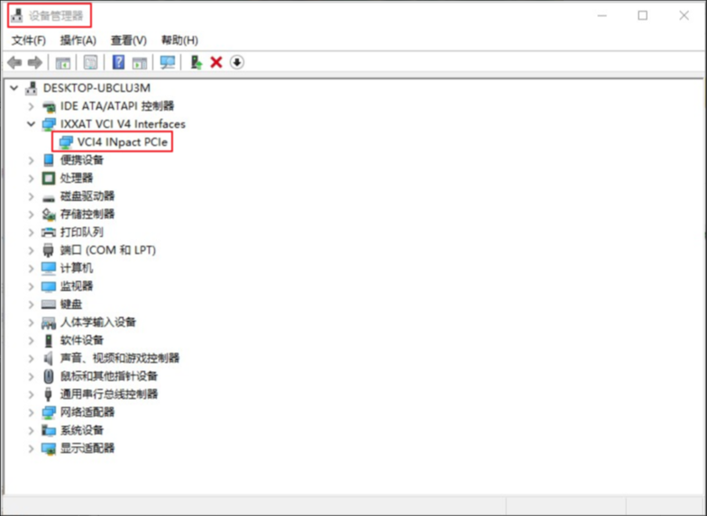Click the 便携设备 category icon
This screenshot has width=707, height=516.
click(49, 160)
